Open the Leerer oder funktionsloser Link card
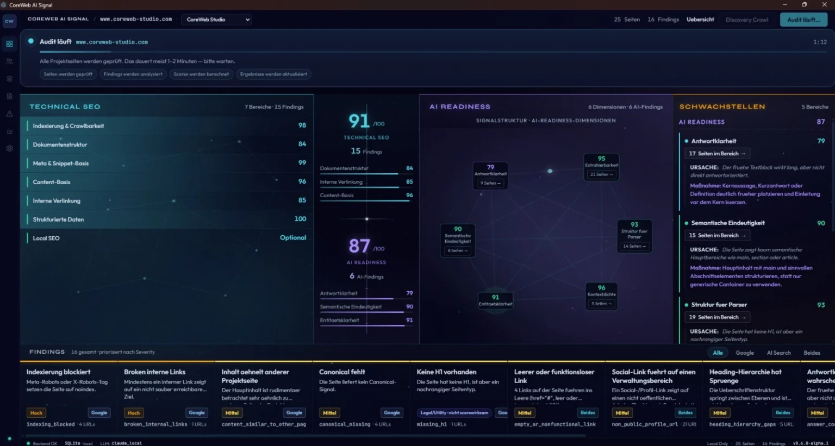The image size is (835, 446). point(556,397)
